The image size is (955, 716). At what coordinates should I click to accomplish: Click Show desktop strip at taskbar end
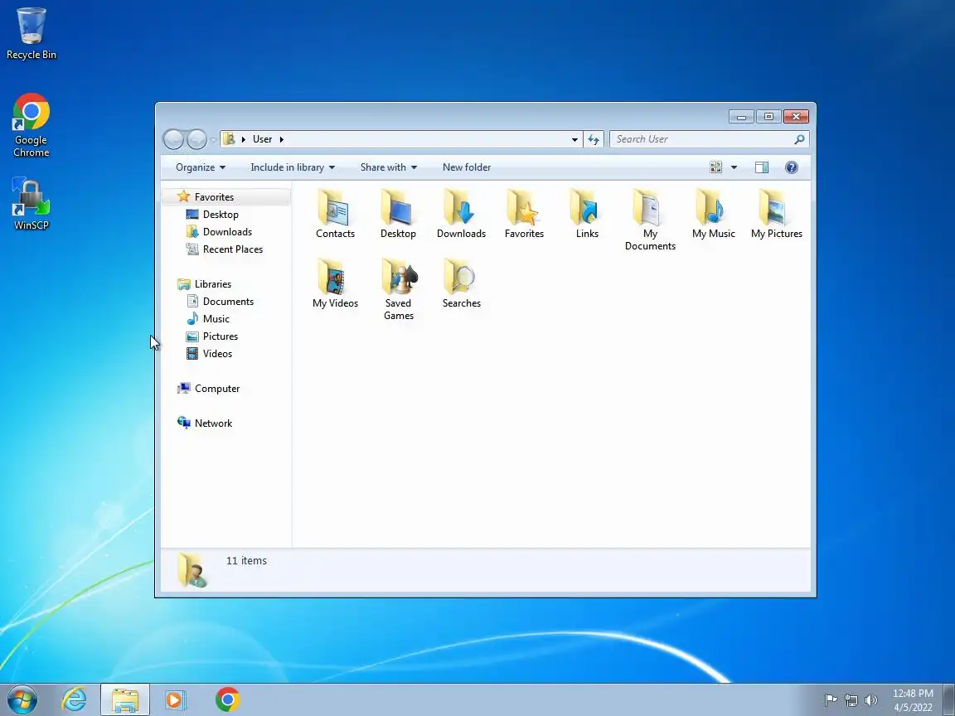[949, 699]
